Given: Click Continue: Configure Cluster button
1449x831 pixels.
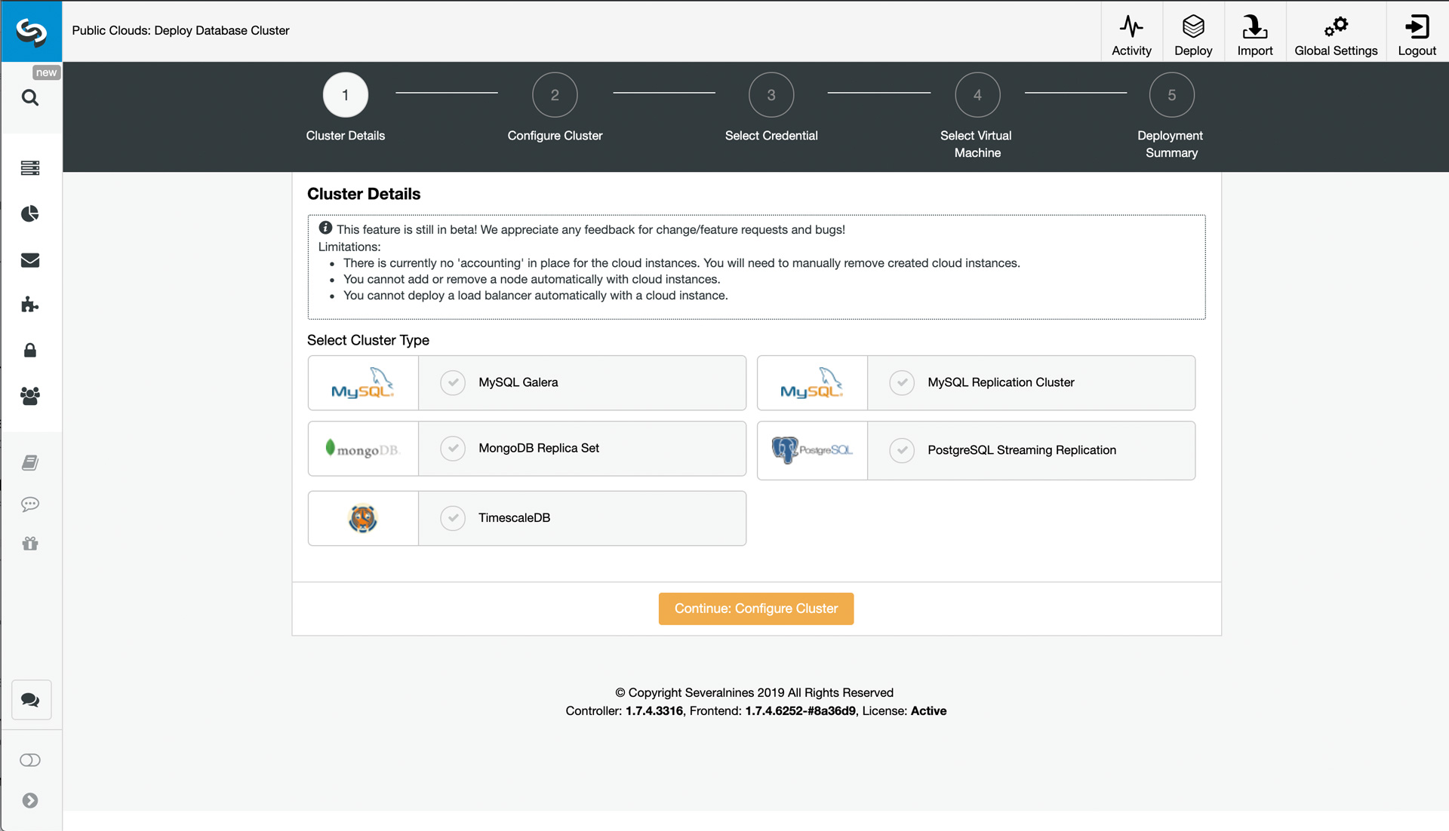Looking at the screenshot, I should click(756, 609).
